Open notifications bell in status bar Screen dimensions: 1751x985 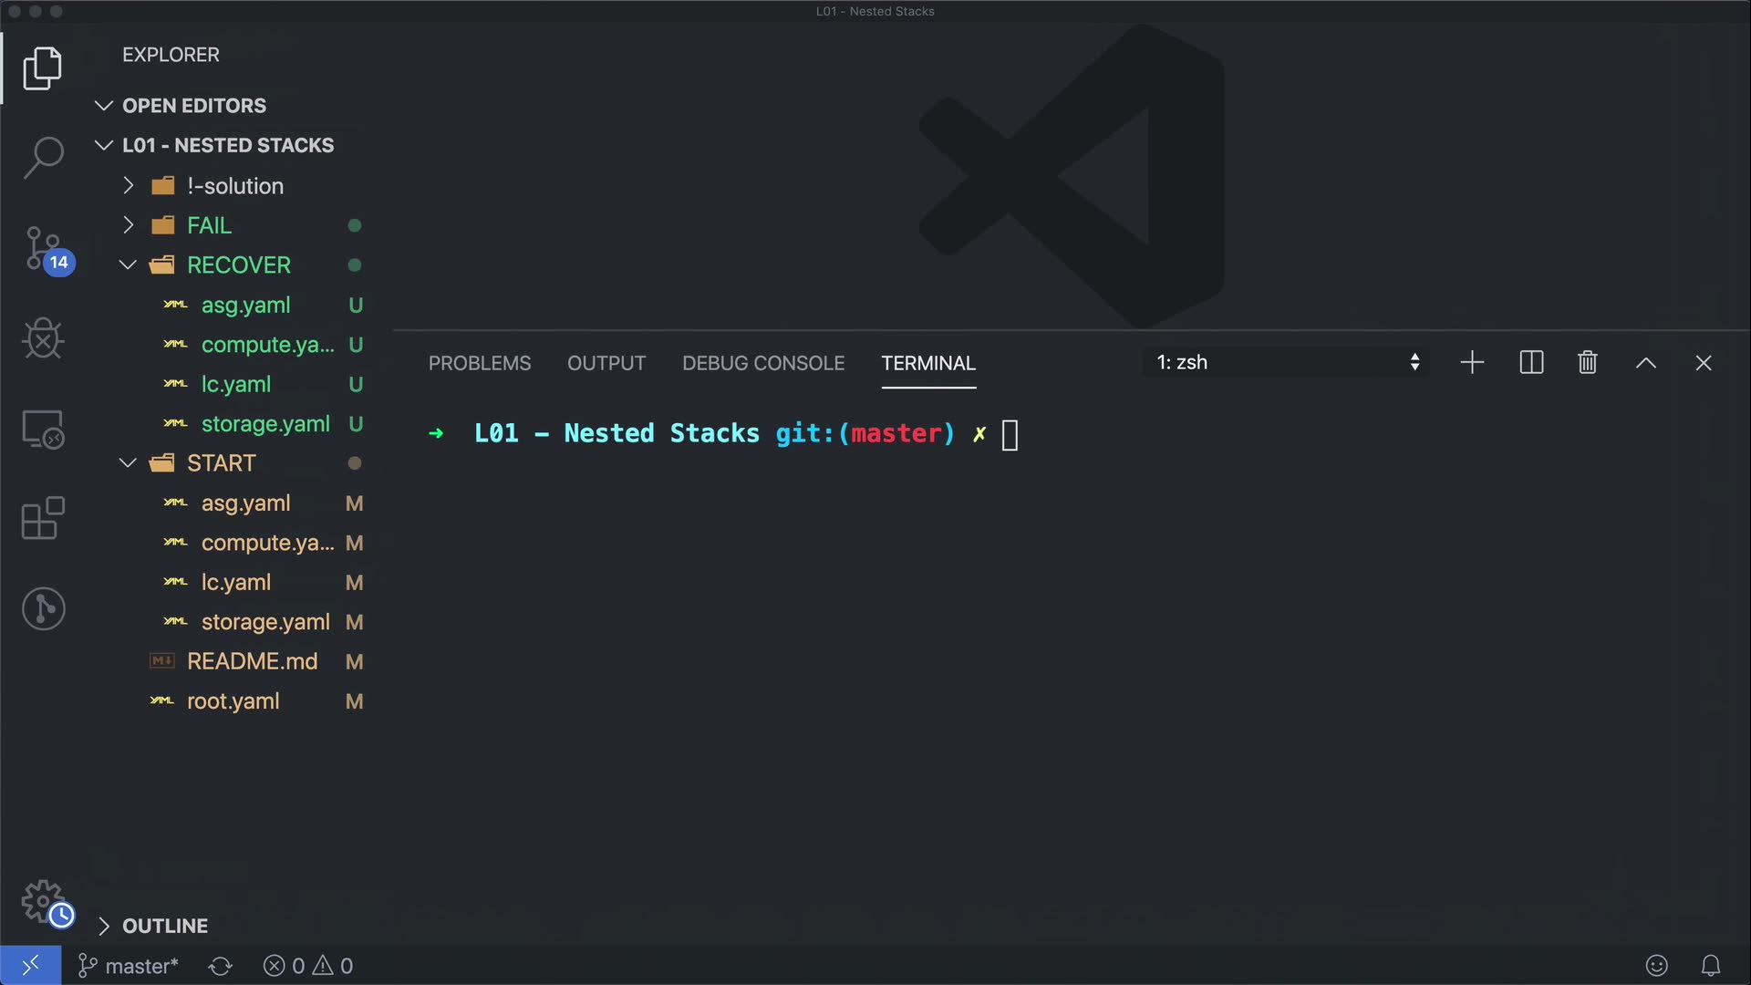[1711, 965]
